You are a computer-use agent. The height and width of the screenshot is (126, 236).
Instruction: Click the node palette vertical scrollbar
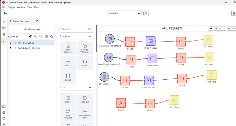97,39
